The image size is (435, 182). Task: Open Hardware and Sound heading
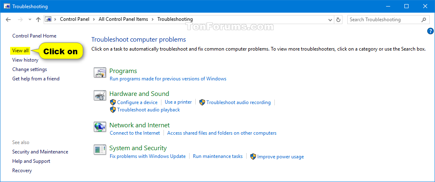tap(139, 93)
